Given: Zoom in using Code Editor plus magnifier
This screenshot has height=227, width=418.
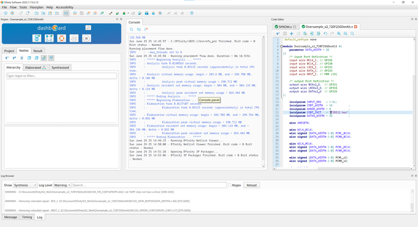Looking at the screenshot, I should coord(339,33).
